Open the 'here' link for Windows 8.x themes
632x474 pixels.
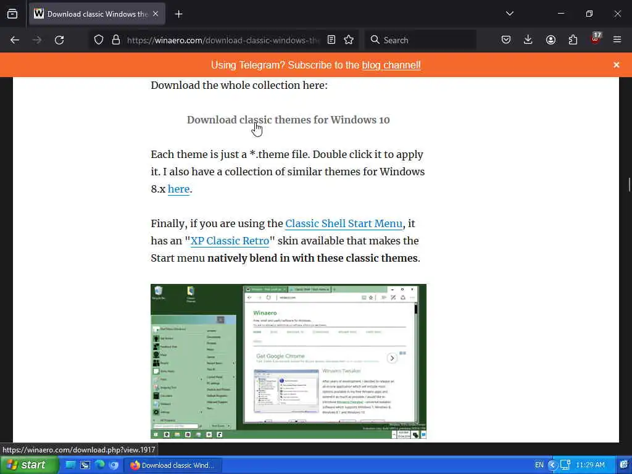178,189
